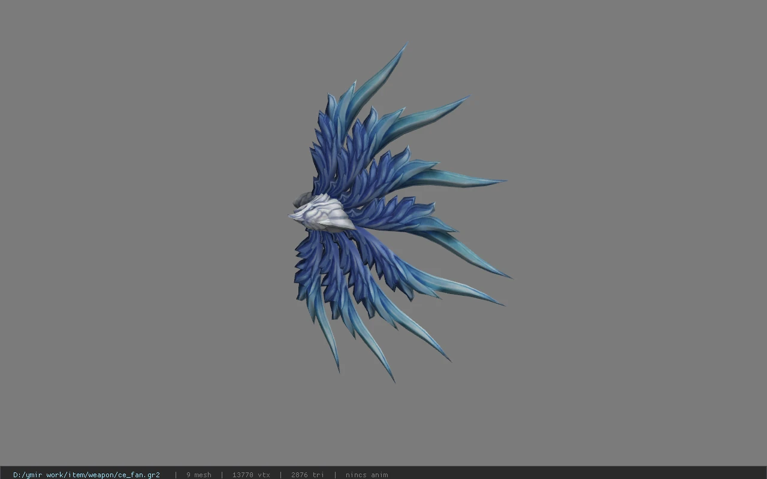The height and width of the screenshot is (479, 767).
Task: Click the 13770 vtx vertex count
Action: tap(251, 475)
